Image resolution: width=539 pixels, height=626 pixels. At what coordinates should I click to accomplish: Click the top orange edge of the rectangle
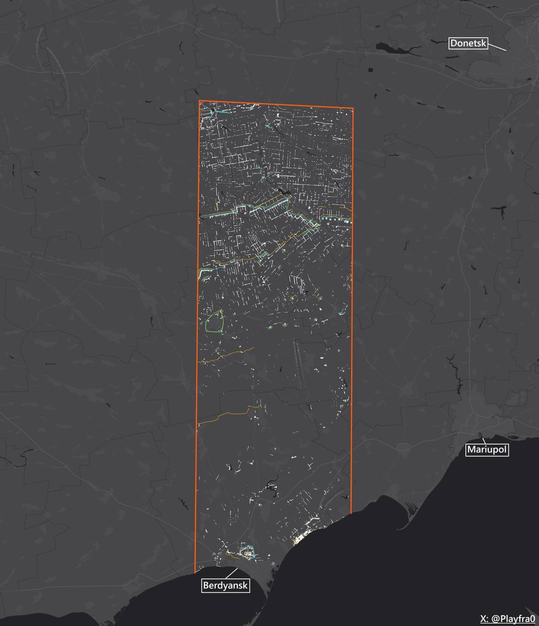coord(276,105)
